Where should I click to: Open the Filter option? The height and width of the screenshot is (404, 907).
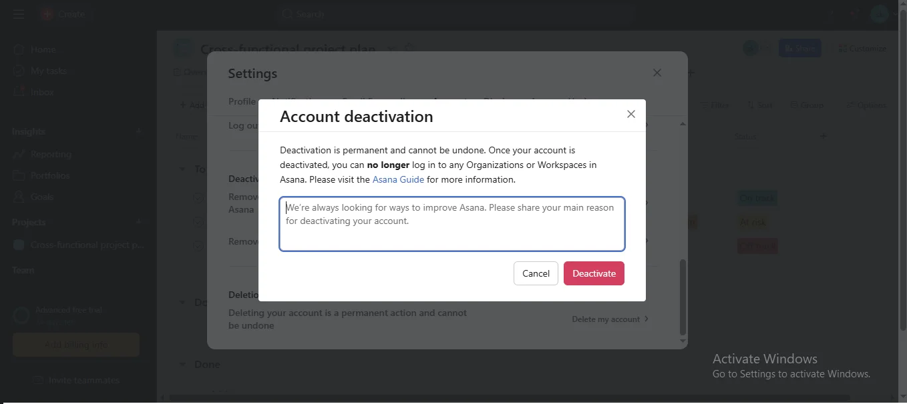point(715,105)
